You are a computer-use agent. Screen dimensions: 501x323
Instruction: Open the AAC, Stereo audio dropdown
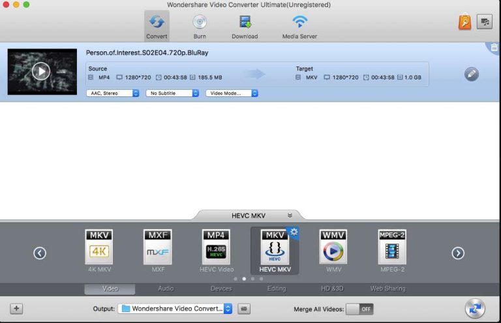pos(113,93)
